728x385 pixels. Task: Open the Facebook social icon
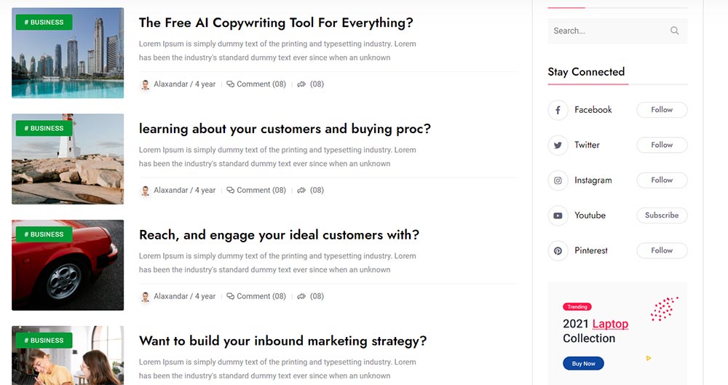click(x=558, y=110)
